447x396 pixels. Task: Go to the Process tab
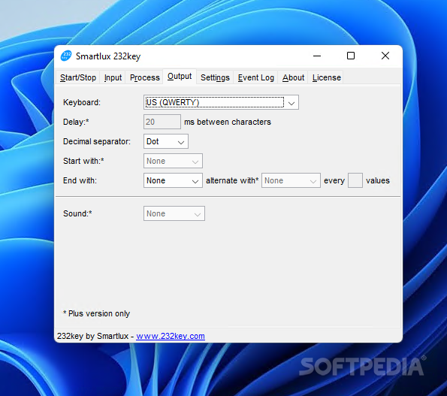point(144,77)
